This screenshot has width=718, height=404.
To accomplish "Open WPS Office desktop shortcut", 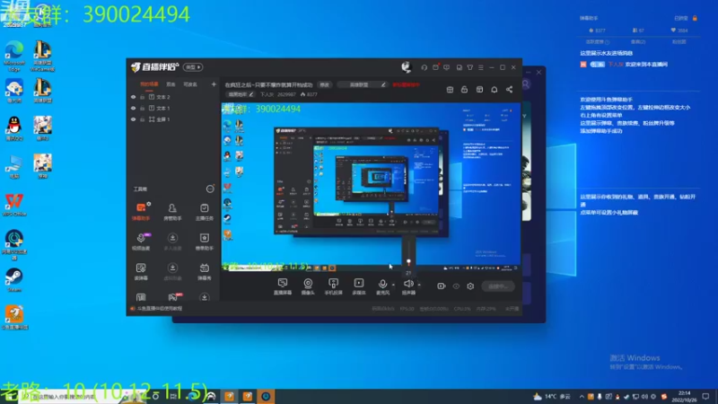I will pyautogui.click(x=14, y=205).
